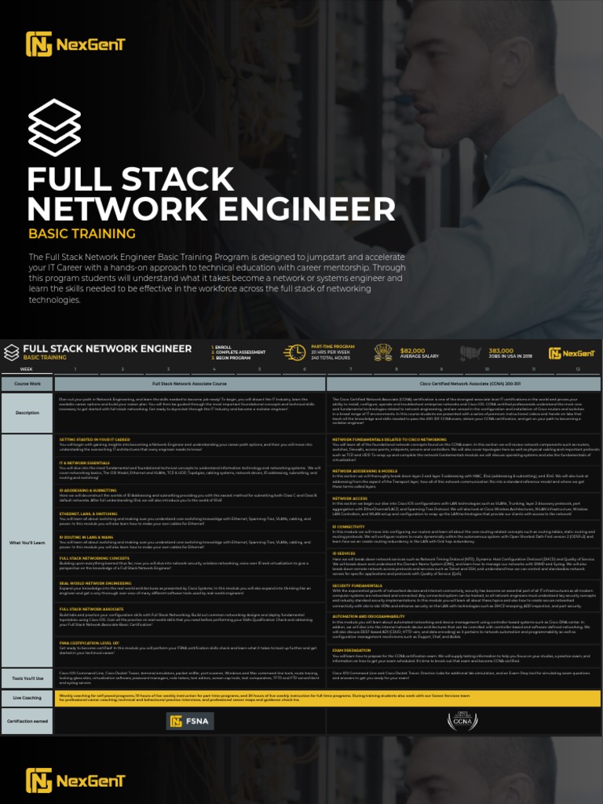The width and height of the screenshot is (603, 804).
Task: Click the REAL WORLD NETWORK ENGINEERING heading
Action: pos(95,583)
